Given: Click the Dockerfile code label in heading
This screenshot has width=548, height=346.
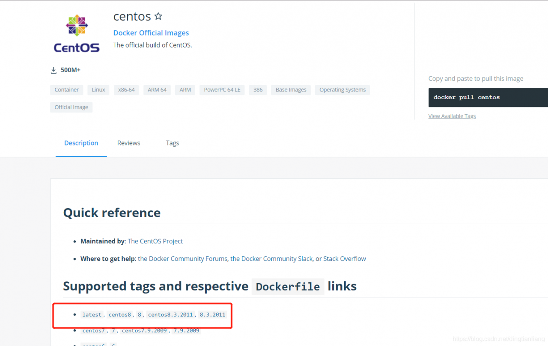Looking at the screenshot, I should (x=288, y=287).
